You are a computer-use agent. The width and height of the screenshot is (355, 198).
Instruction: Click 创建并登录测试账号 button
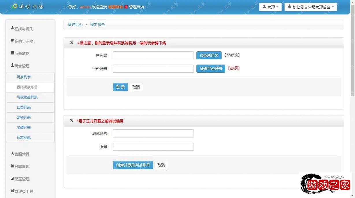(133, 165)
